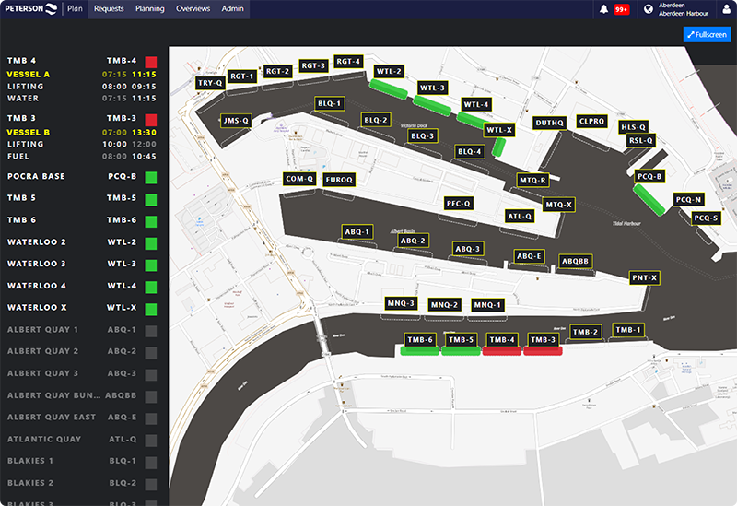Click the PCQ-B berth label on map
This screenshot has height=506, width=737.
[x=649, y=176]
